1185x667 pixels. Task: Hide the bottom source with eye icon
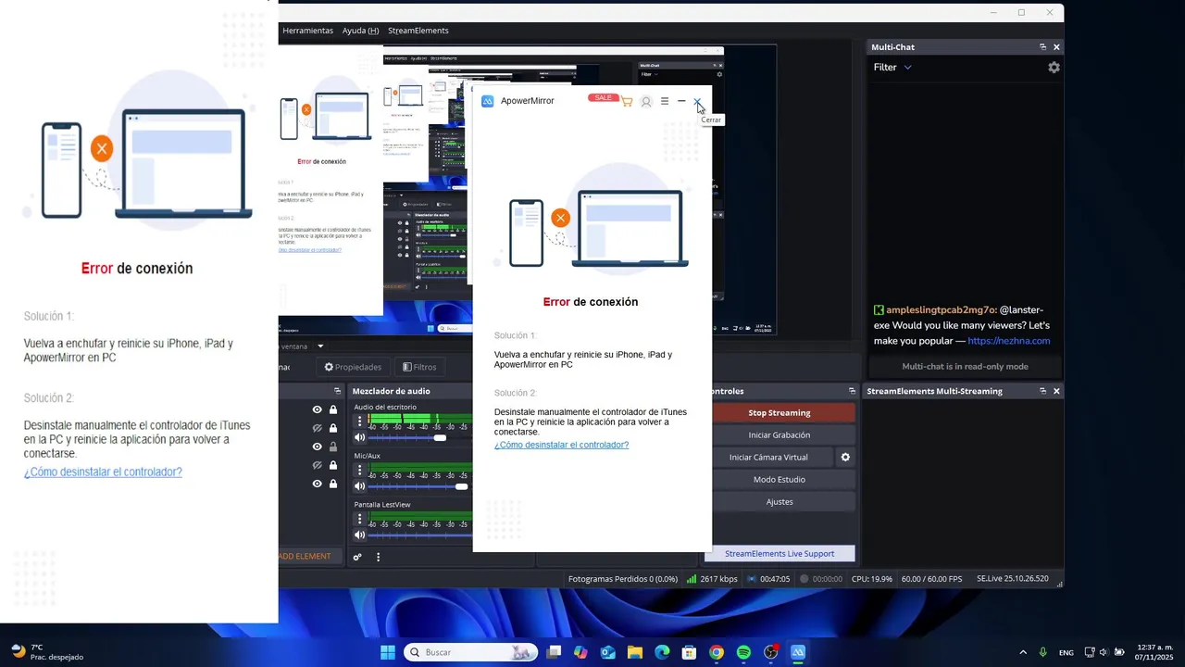(318, 484)
